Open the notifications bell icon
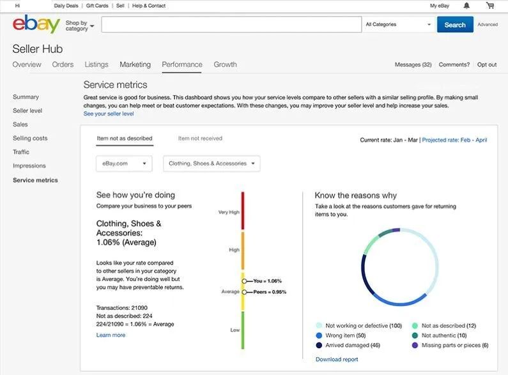508x375 pixels. click(466, 6)
